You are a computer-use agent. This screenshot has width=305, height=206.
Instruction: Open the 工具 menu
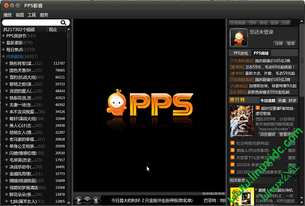[x=32, y=15]
